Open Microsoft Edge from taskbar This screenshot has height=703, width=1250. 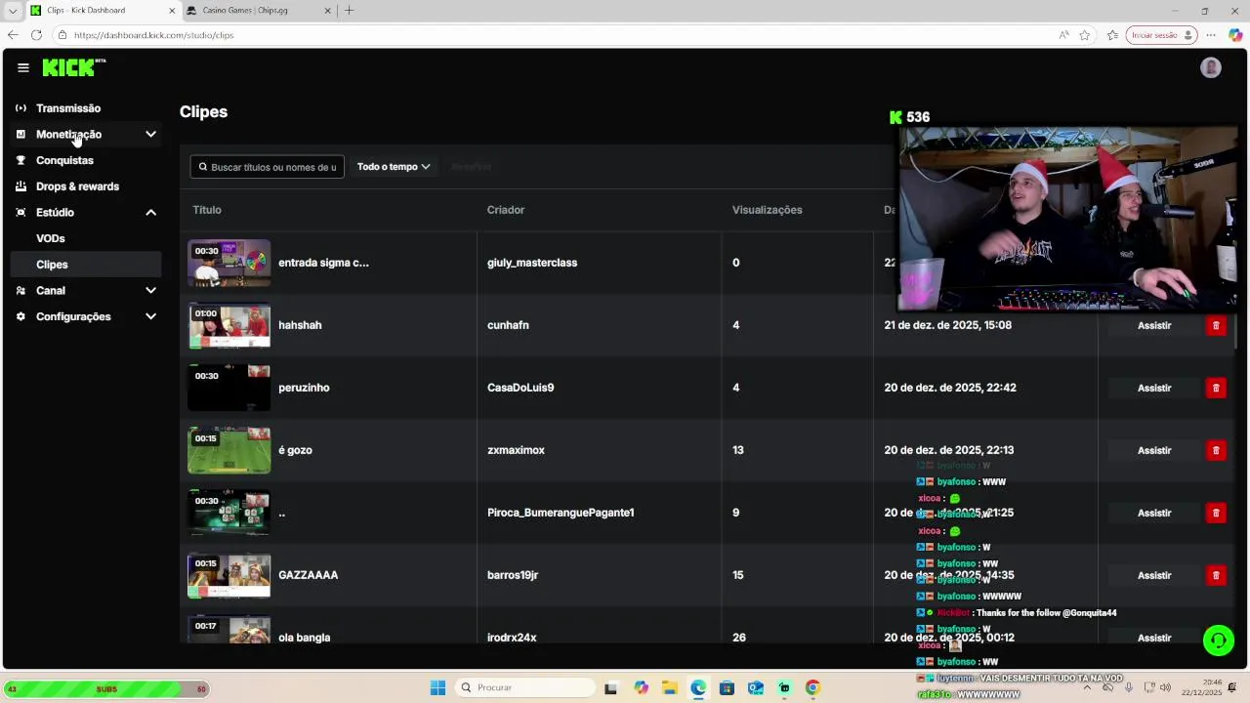[x=698, y=687]
